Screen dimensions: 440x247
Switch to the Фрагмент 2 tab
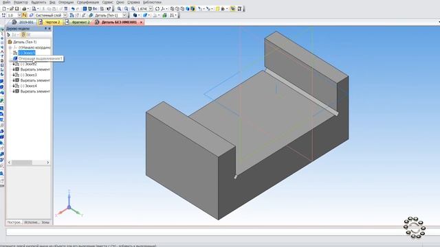[78, 22]
